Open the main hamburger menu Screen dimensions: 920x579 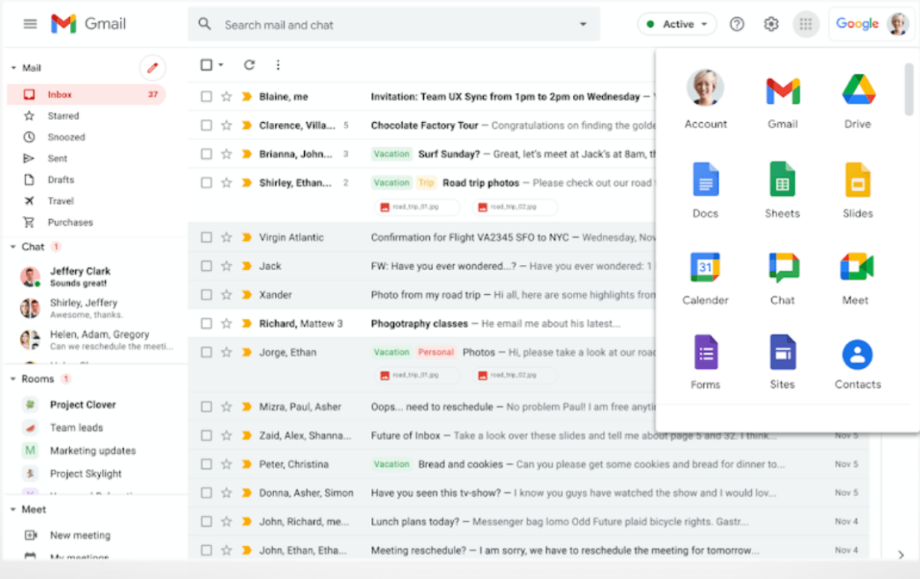coord(29,24)
